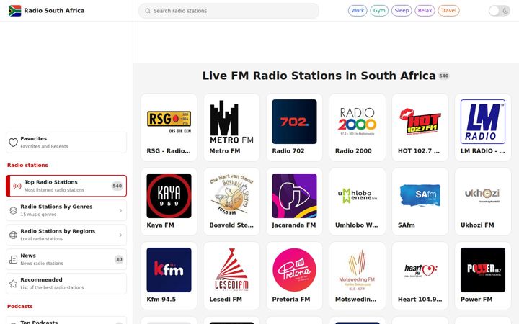Click the Power FM station name
The image size is (519, 324).
pos(476,299)
